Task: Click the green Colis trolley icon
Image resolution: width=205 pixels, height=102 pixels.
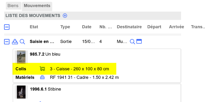Action: point(42,69)
